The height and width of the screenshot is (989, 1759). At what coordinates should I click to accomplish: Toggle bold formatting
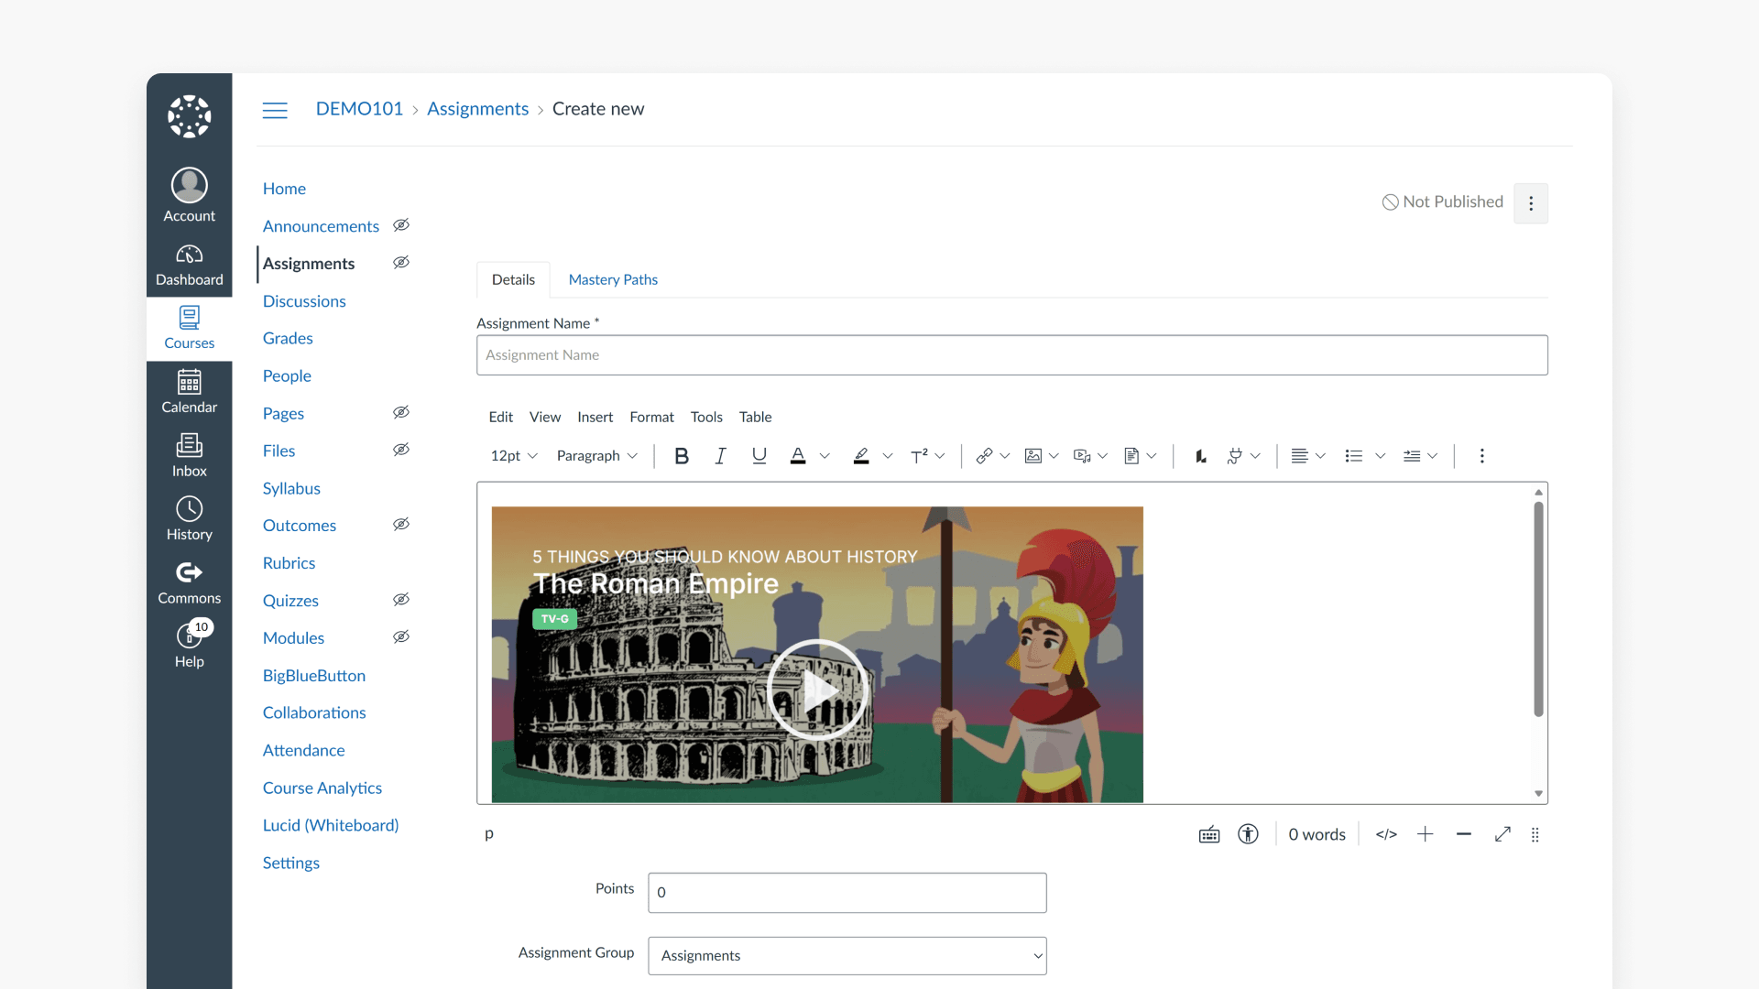pos(682,455)
